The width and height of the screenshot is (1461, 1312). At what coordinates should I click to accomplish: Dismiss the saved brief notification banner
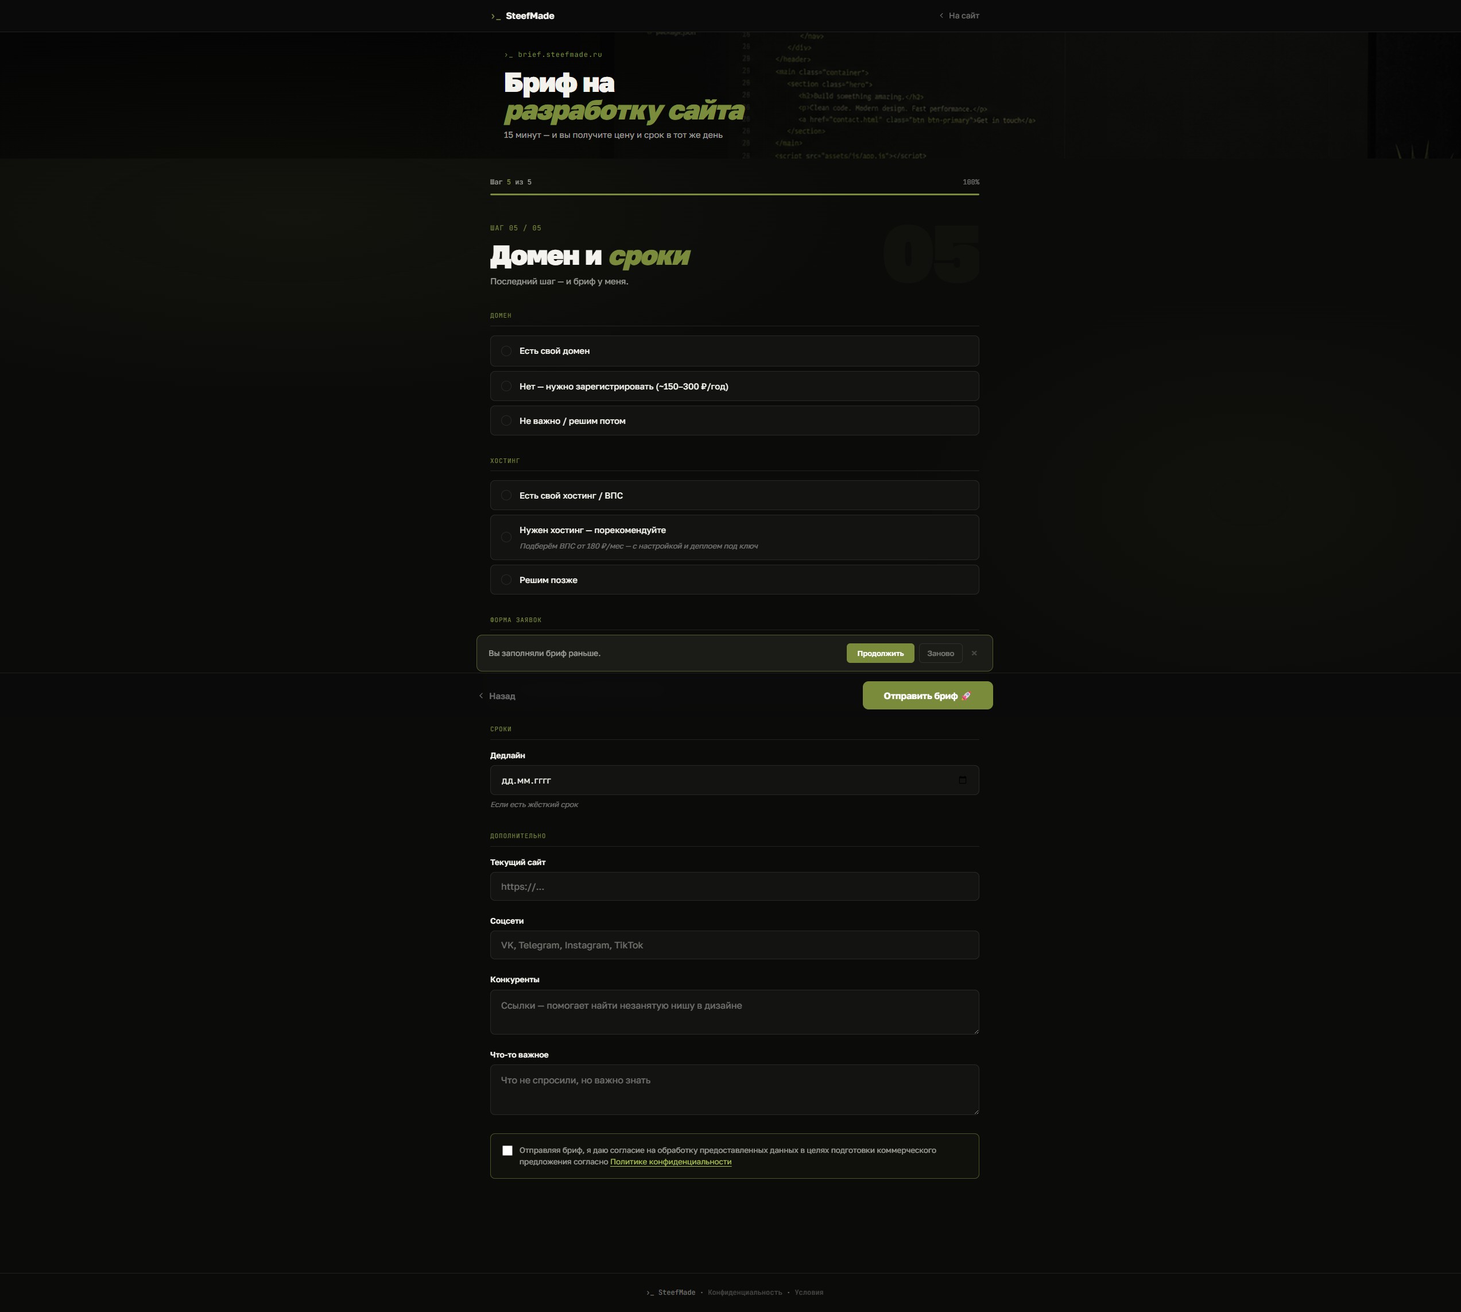pos(974,653)
